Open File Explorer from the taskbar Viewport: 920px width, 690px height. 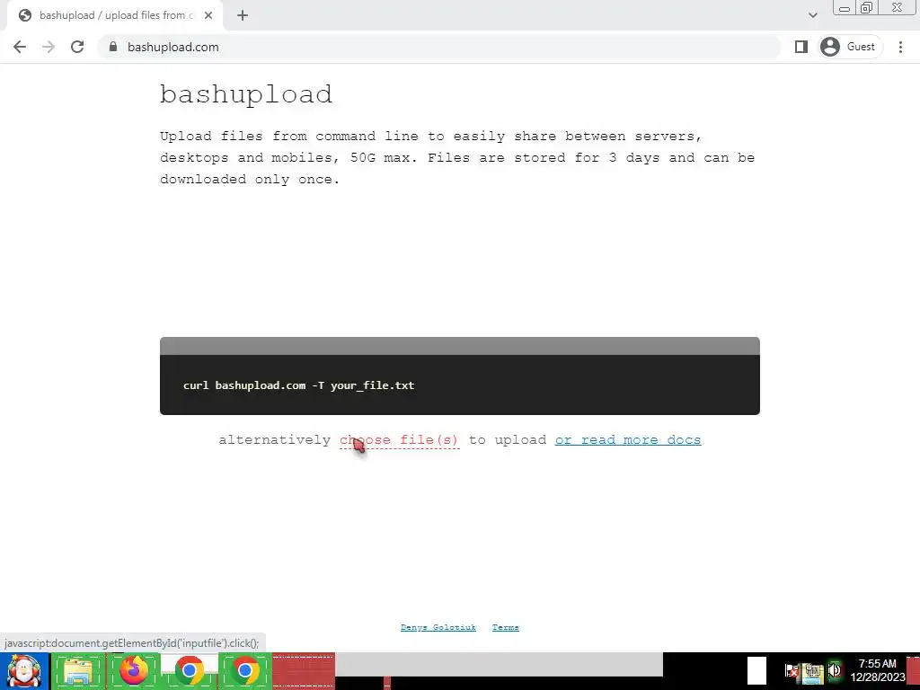pos(78,671)
